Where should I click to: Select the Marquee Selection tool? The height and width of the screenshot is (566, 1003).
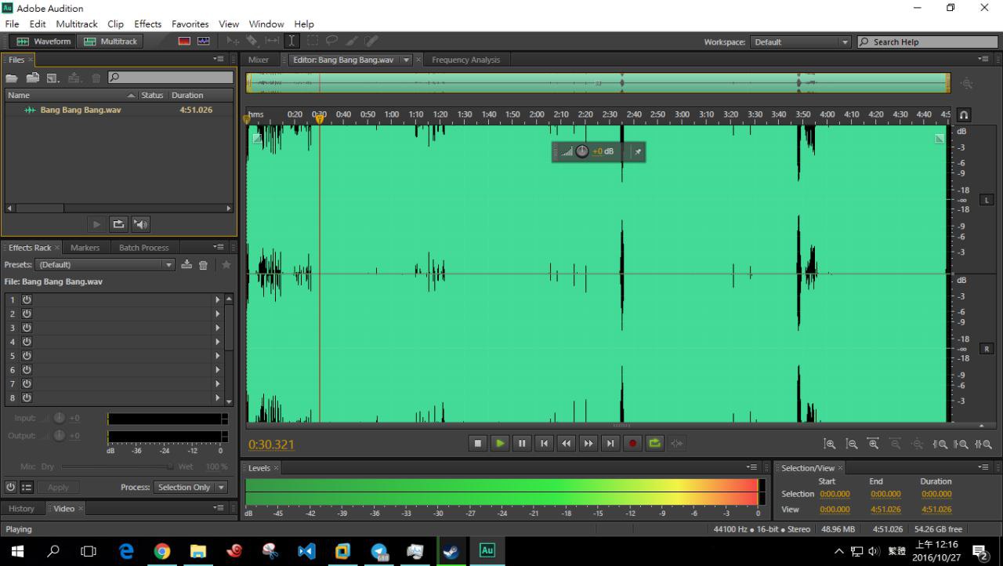tap(312, 42)
